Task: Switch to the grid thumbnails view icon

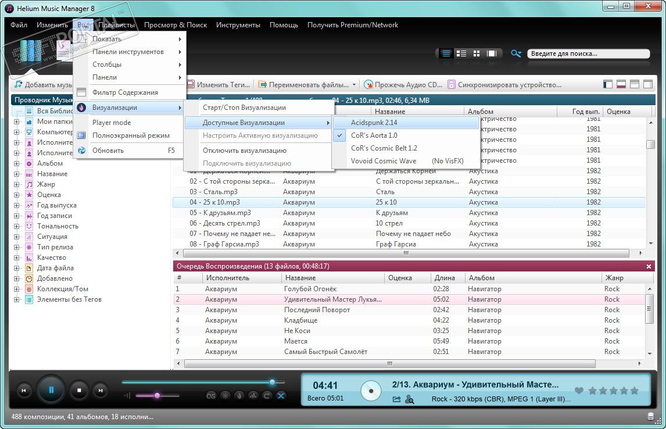Action: pyautogui.click(x=477, y=53)
